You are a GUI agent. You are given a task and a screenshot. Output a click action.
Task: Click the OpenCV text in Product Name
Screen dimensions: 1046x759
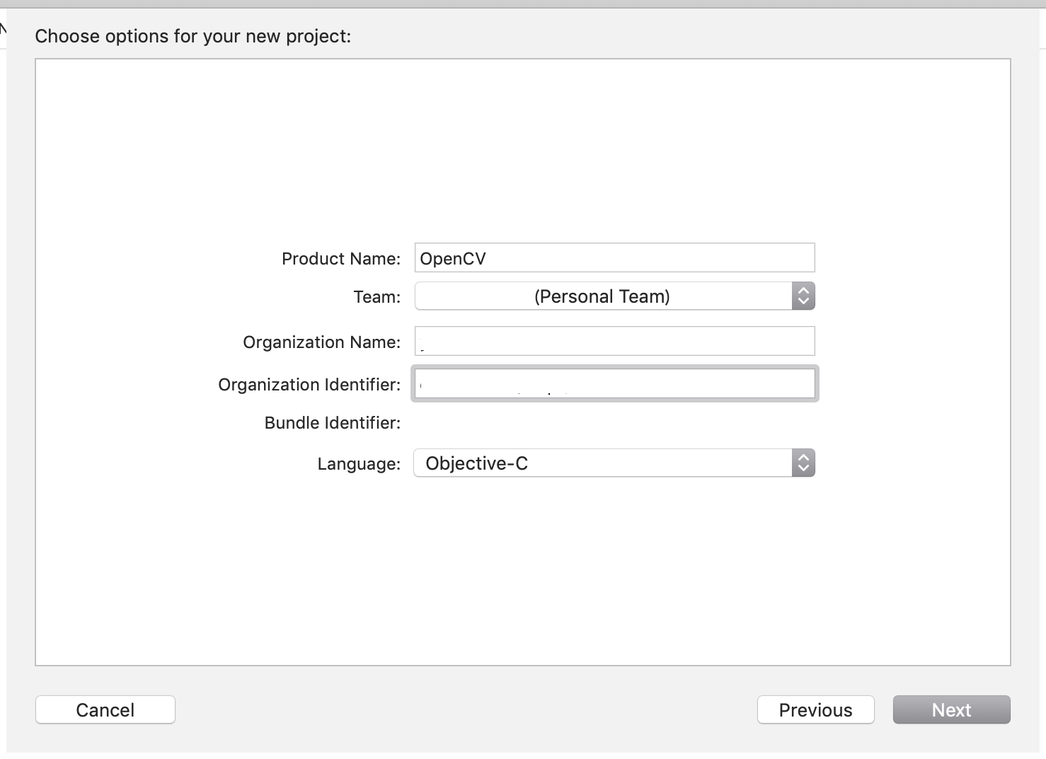click(x=453, y=259)
